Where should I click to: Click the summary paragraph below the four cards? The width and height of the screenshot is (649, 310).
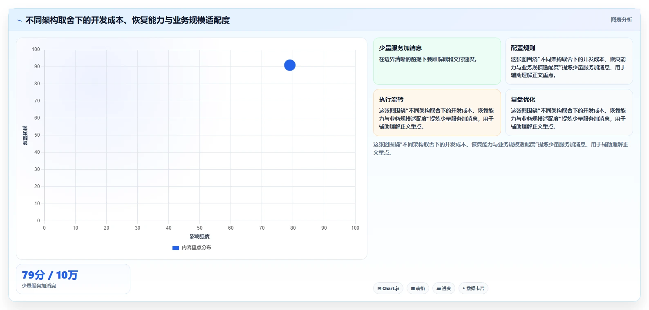click(x=501, y=148)
